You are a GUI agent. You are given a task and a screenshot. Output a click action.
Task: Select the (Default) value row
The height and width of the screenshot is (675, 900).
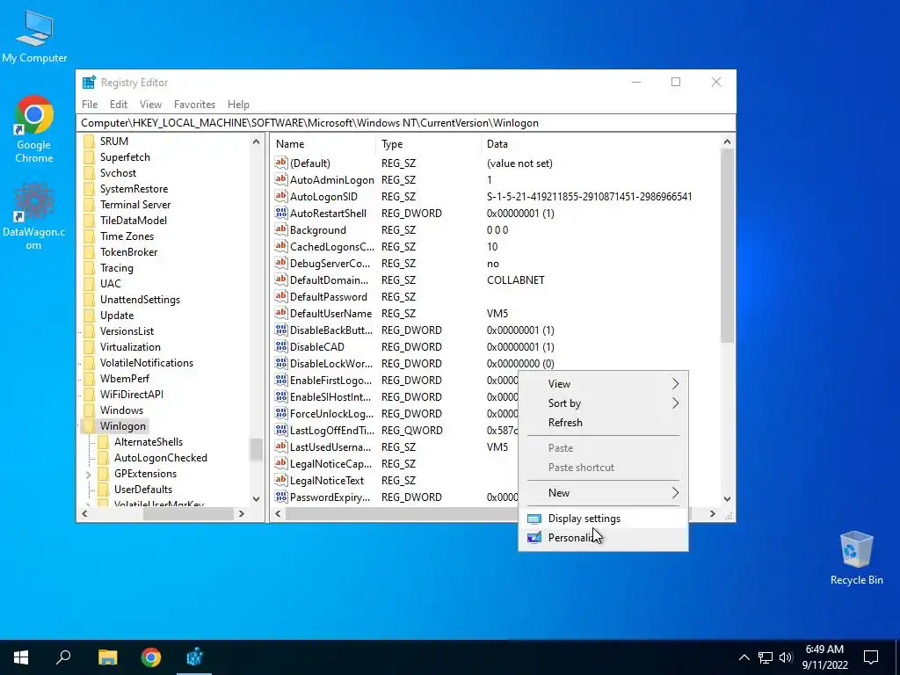(x=497, y=163)
